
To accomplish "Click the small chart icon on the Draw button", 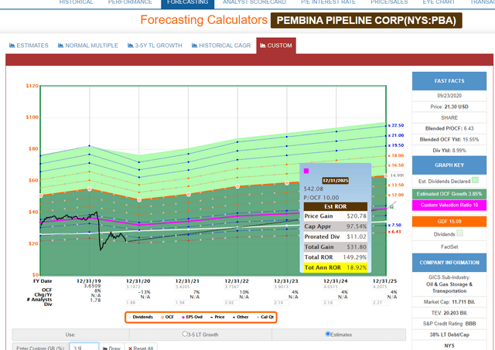I will tap(105, 348).
